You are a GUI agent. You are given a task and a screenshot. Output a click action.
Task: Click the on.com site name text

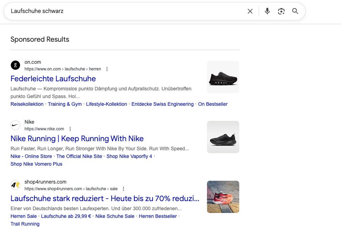33,62
